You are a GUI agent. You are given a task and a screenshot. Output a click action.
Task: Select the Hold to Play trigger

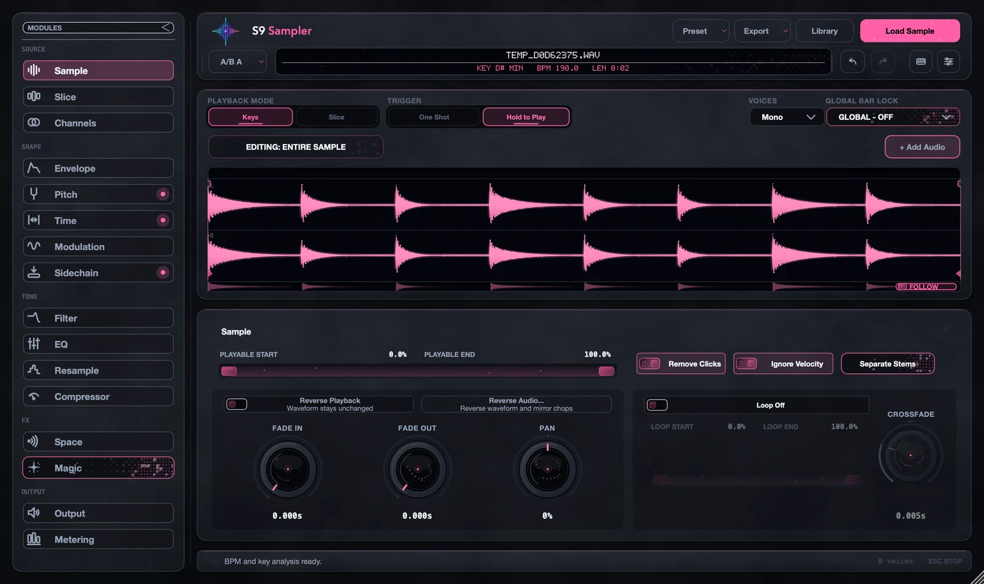pos(526,117)
